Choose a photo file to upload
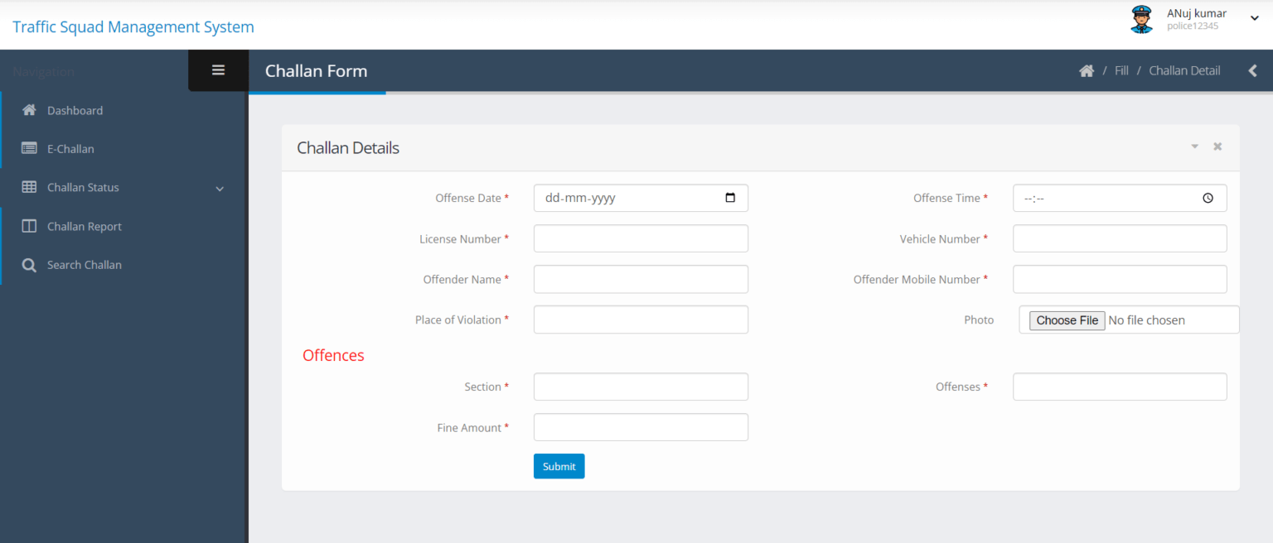 coord(1067,320)
